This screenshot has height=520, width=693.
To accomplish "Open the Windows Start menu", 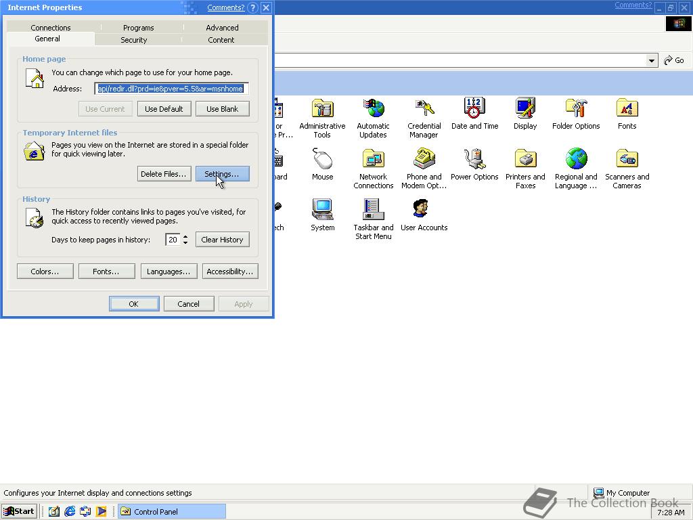I will 19,511.
